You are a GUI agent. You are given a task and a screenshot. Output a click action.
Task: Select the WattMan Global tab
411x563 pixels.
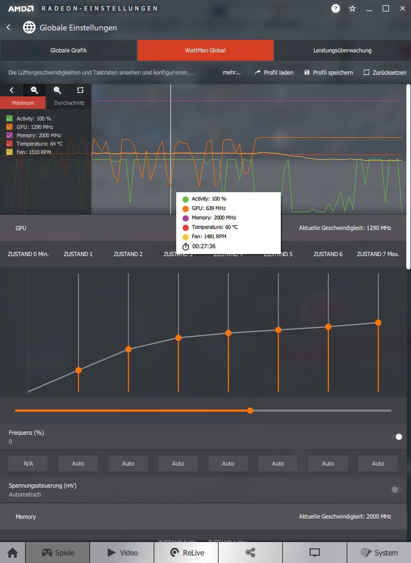click(x=205, y=50)
